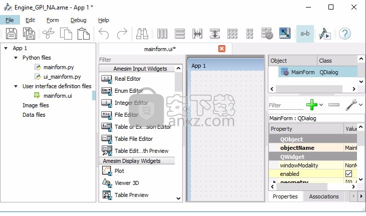Click the binoculars Find icon
Screen dimensions: 366x216
click(x=142, y=34)
